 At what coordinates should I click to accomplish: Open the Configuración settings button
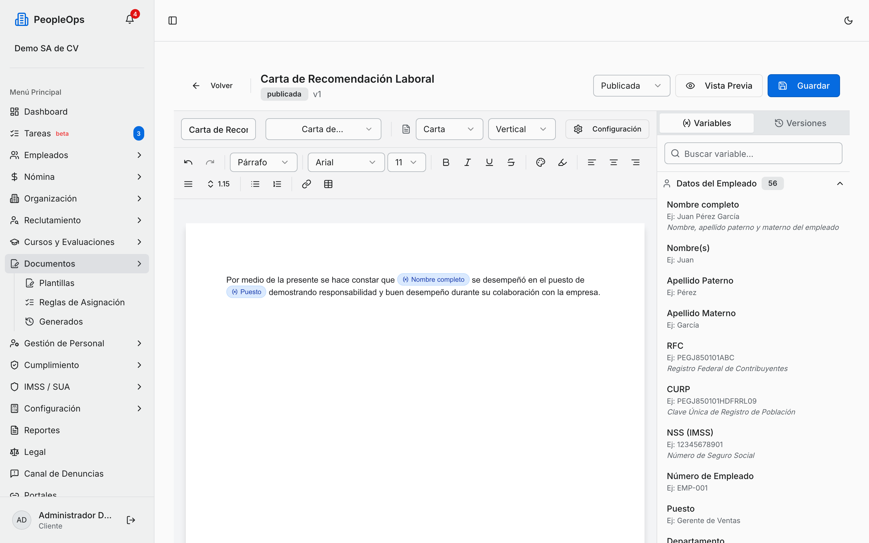607,129
